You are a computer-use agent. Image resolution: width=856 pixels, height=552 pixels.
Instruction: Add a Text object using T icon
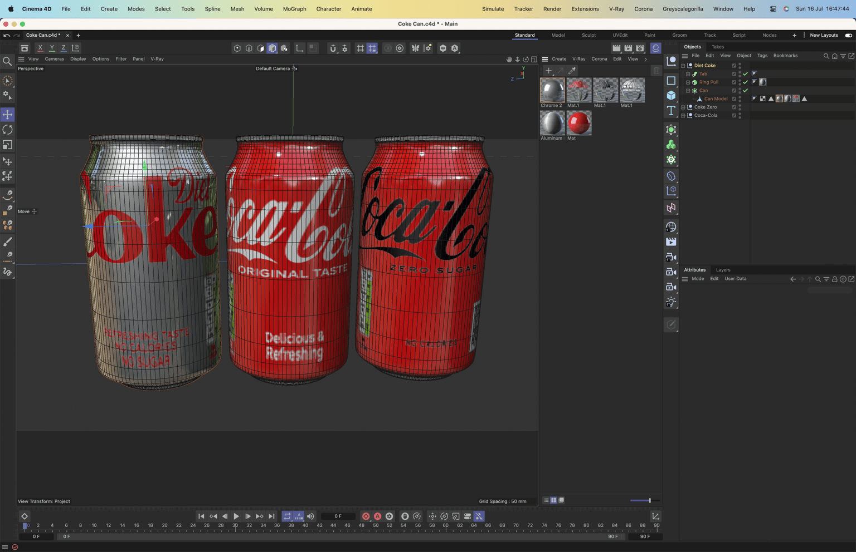coord(671,111)
